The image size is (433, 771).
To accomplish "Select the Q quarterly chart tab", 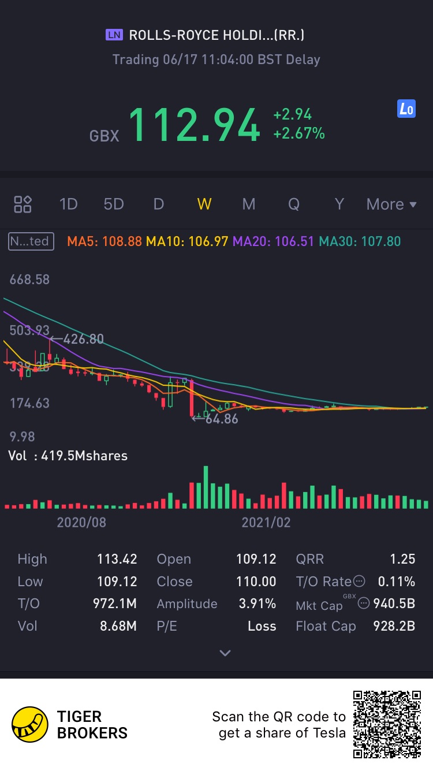I will coord(294,204).
